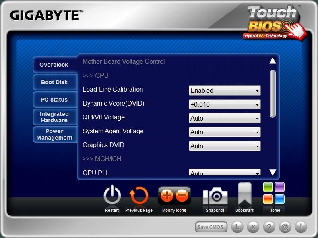Viewport: 318px width, 238px height.
Task: Click the GIGABYTE logo
Action: [x=47, y=15]
